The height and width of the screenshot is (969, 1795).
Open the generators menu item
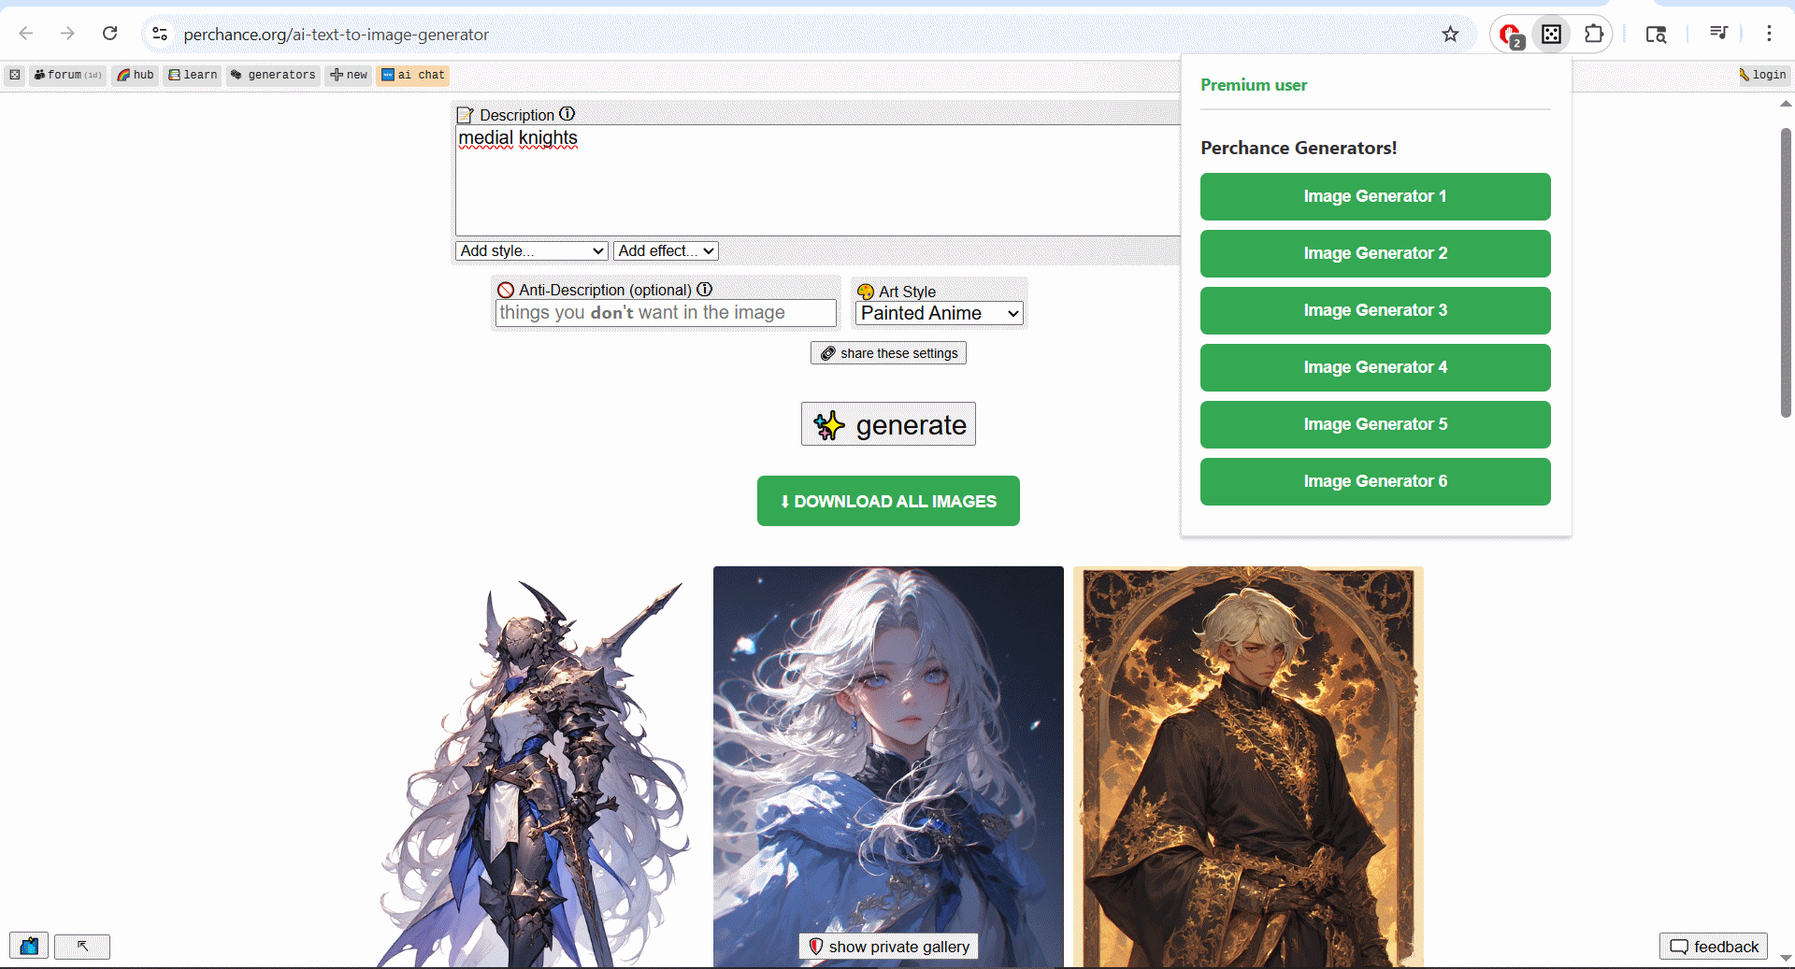[273, 75]
